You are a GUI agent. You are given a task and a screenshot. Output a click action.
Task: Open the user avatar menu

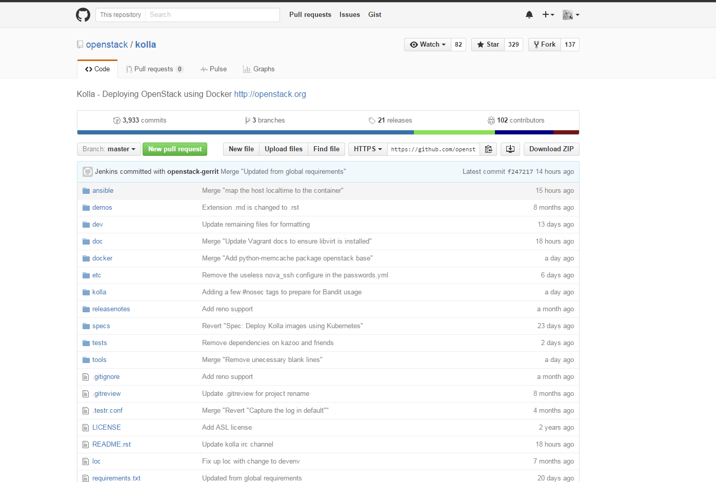[571, 15]
